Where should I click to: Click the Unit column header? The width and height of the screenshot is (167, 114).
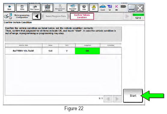click(67, 45)
